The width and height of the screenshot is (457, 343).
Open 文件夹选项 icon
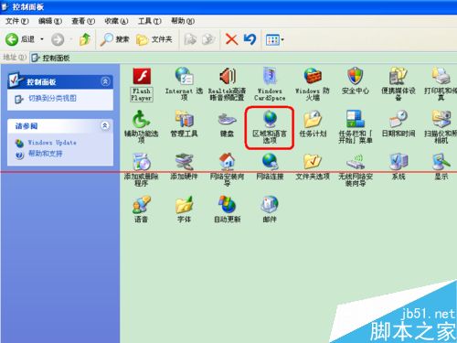[313, 162]
